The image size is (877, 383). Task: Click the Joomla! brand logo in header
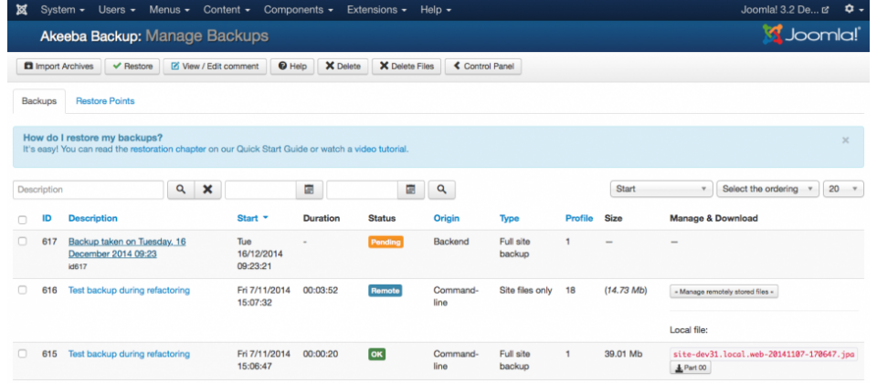pyautogui.click(x=811, y=36)
